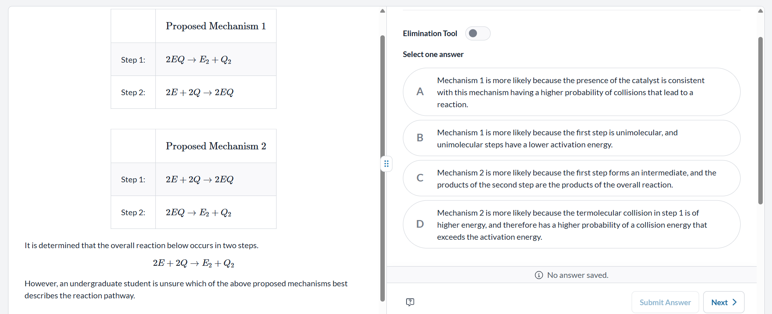
Task: Toggle the Elimination Tool switch
Action: (478, 33)
